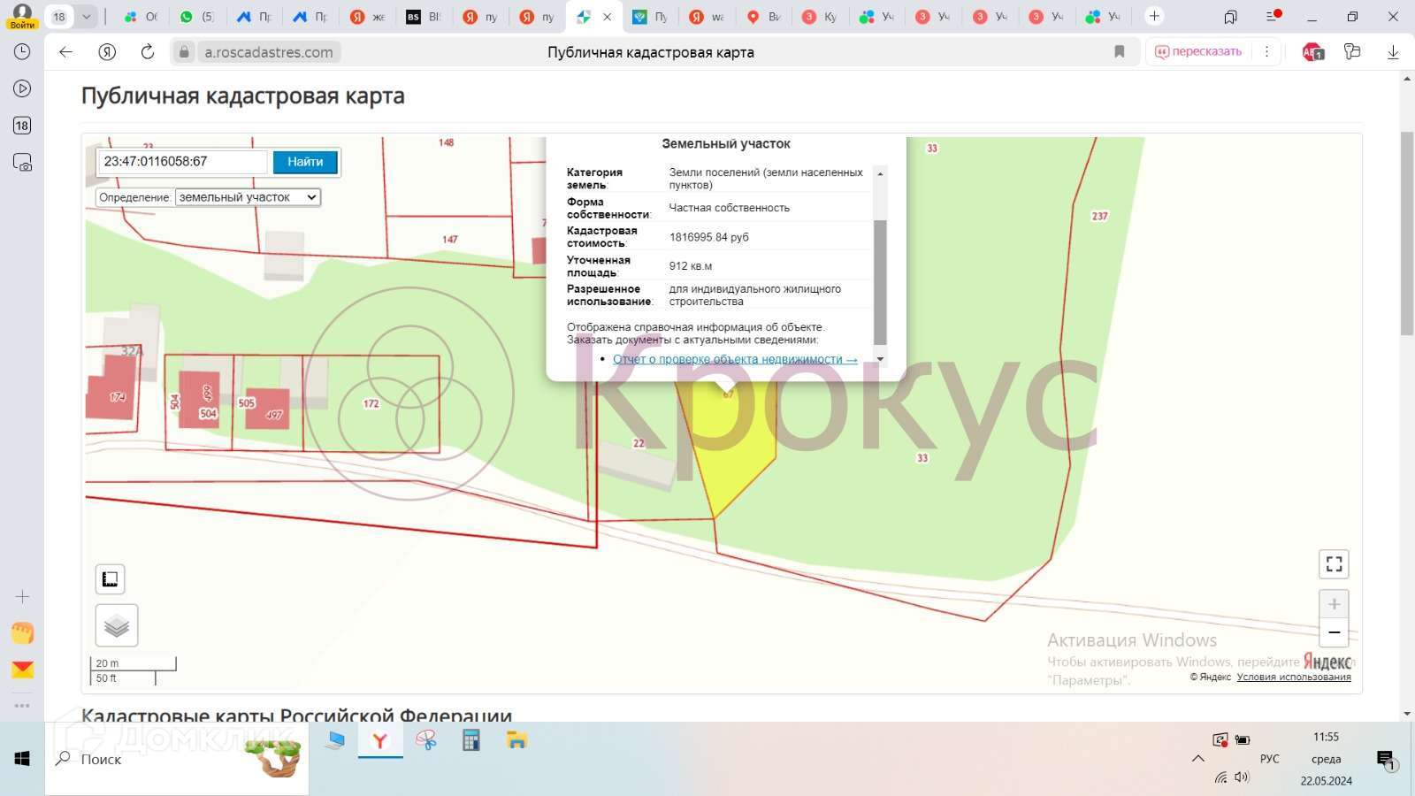Screen dimensions: 1415x796
Task: Go back to the previous page
Action: click(65, 52)
